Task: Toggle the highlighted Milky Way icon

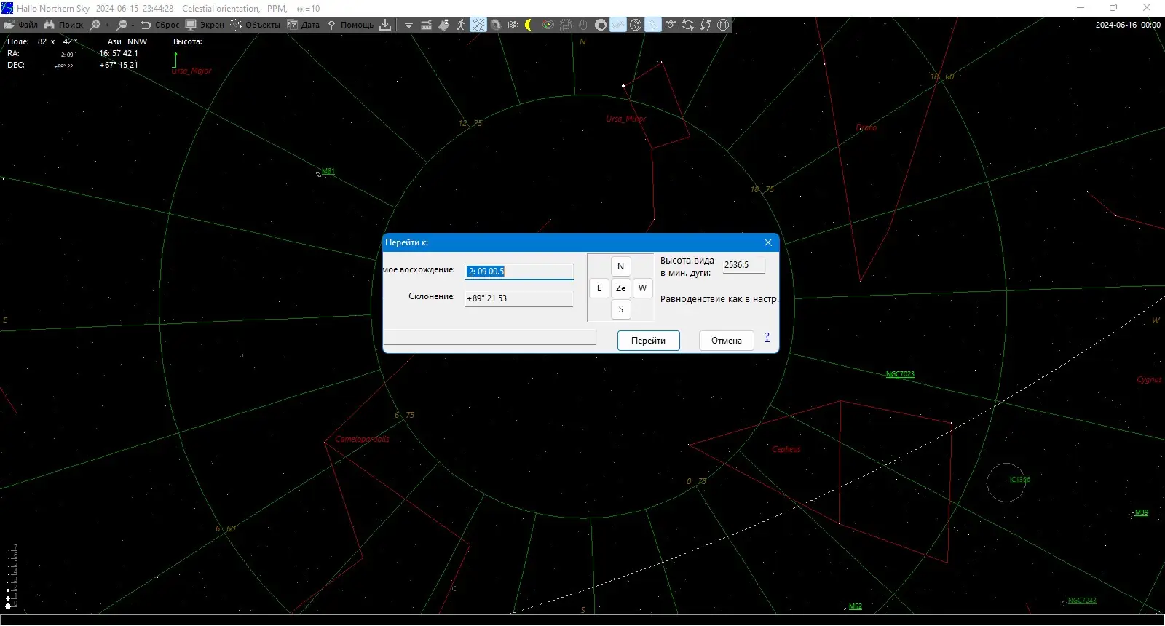Action: click(x=618, y=25)
